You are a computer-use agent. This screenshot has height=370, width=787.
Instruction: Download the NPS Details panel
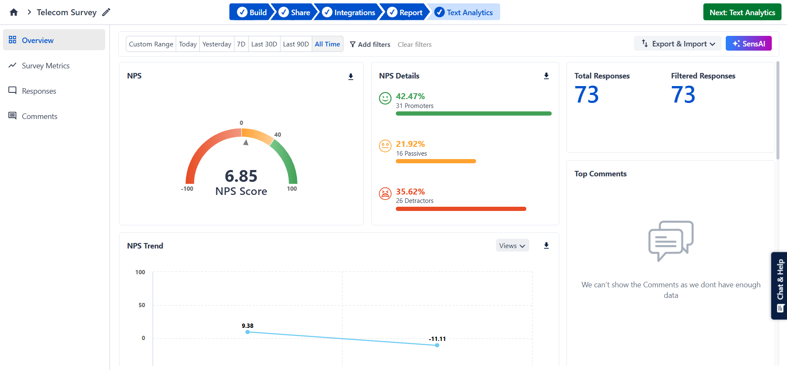point(546,76)
